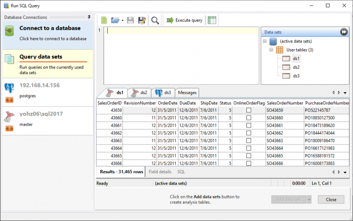Click the Add data sets button
Screen dimensions: 353x221
pos(289,199)
